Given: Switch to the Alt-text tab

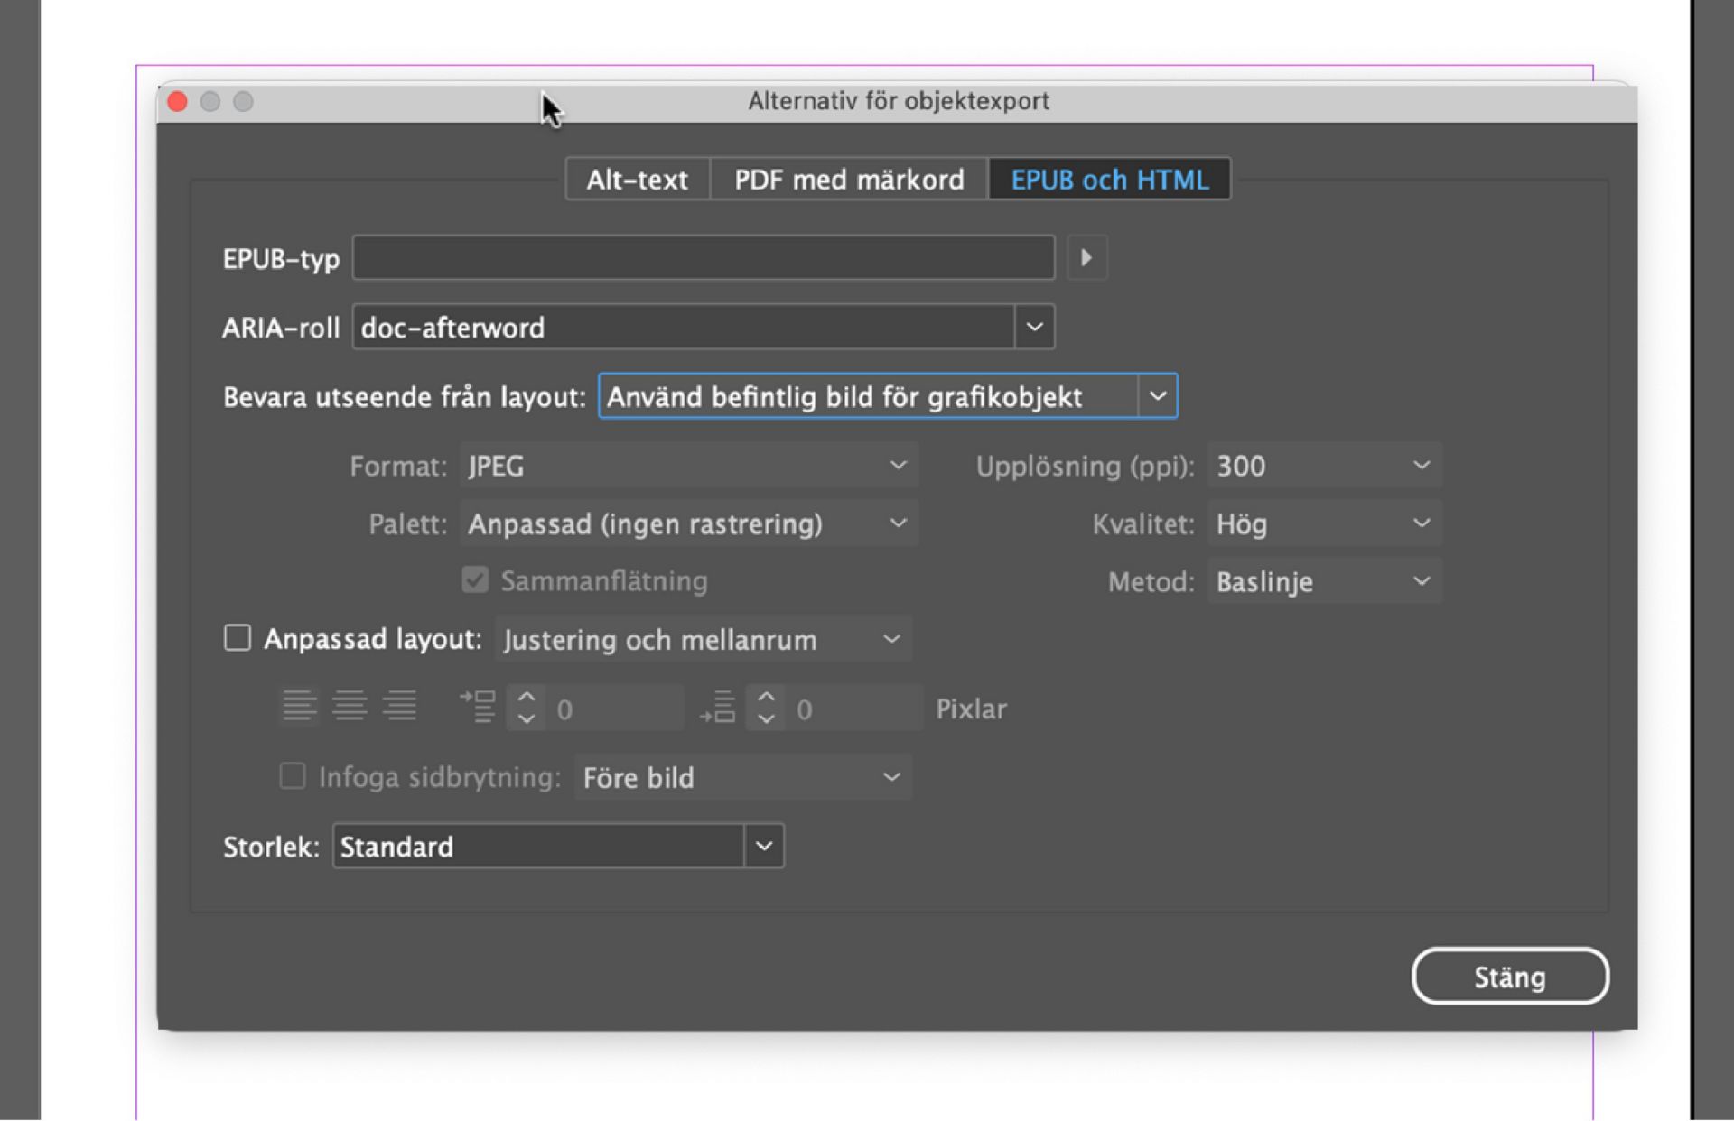Looking at the screenshot, I should (x=636, y=179).
